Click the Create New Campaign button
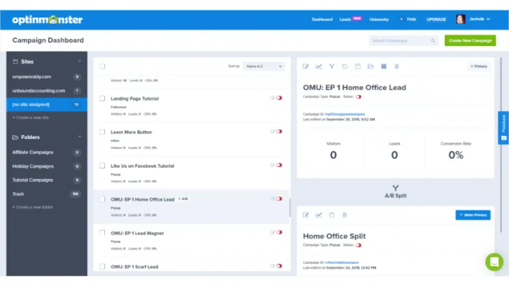This screenshot has width=509, height=286. coord(470,41)
